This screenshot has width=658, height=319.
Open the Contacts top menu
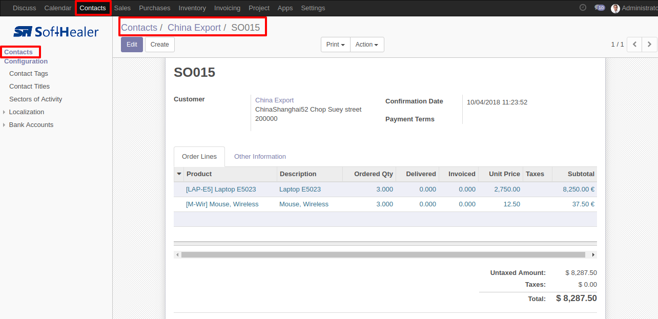coord(93,8)
